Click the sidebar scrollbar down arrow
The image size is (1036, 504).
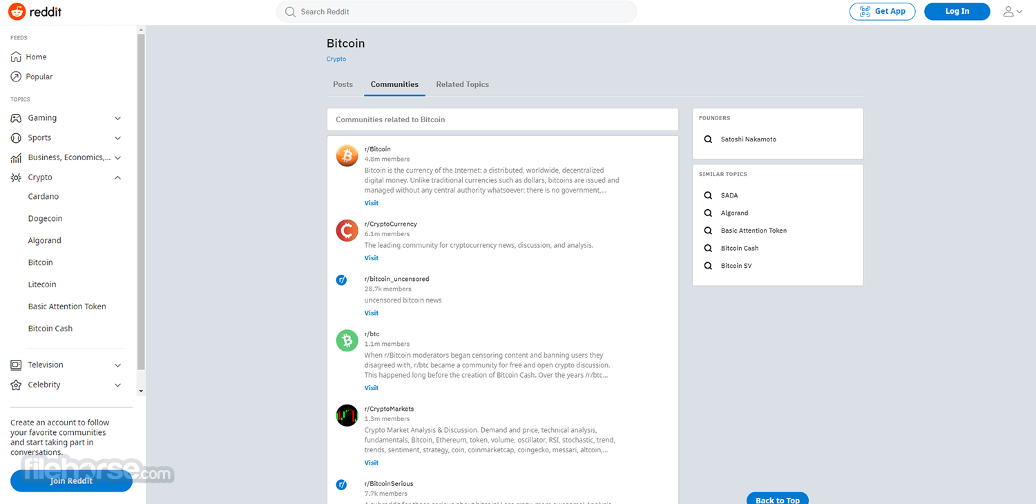pyautogui.click(x=141, y=391)
